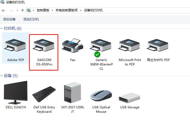Click the 添加设备 button

pyautogui.click(x=9, y=19)
